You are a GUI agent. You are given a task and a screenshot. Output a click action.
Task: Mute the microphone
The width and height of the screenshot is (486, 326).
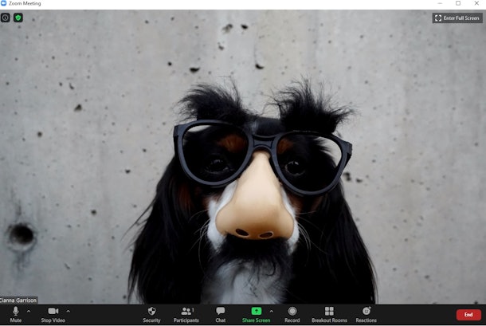pyautogui.click(x=15, y=313)
